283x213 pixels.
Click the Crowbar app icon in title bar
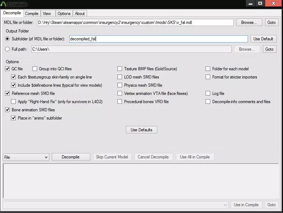coord(5,4)
